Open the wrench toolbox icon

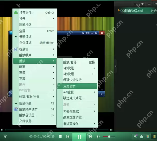(135, 136)
